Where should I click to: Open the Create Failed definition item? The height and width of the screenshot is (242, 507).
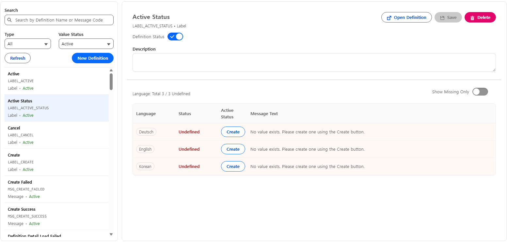(56, 189)
